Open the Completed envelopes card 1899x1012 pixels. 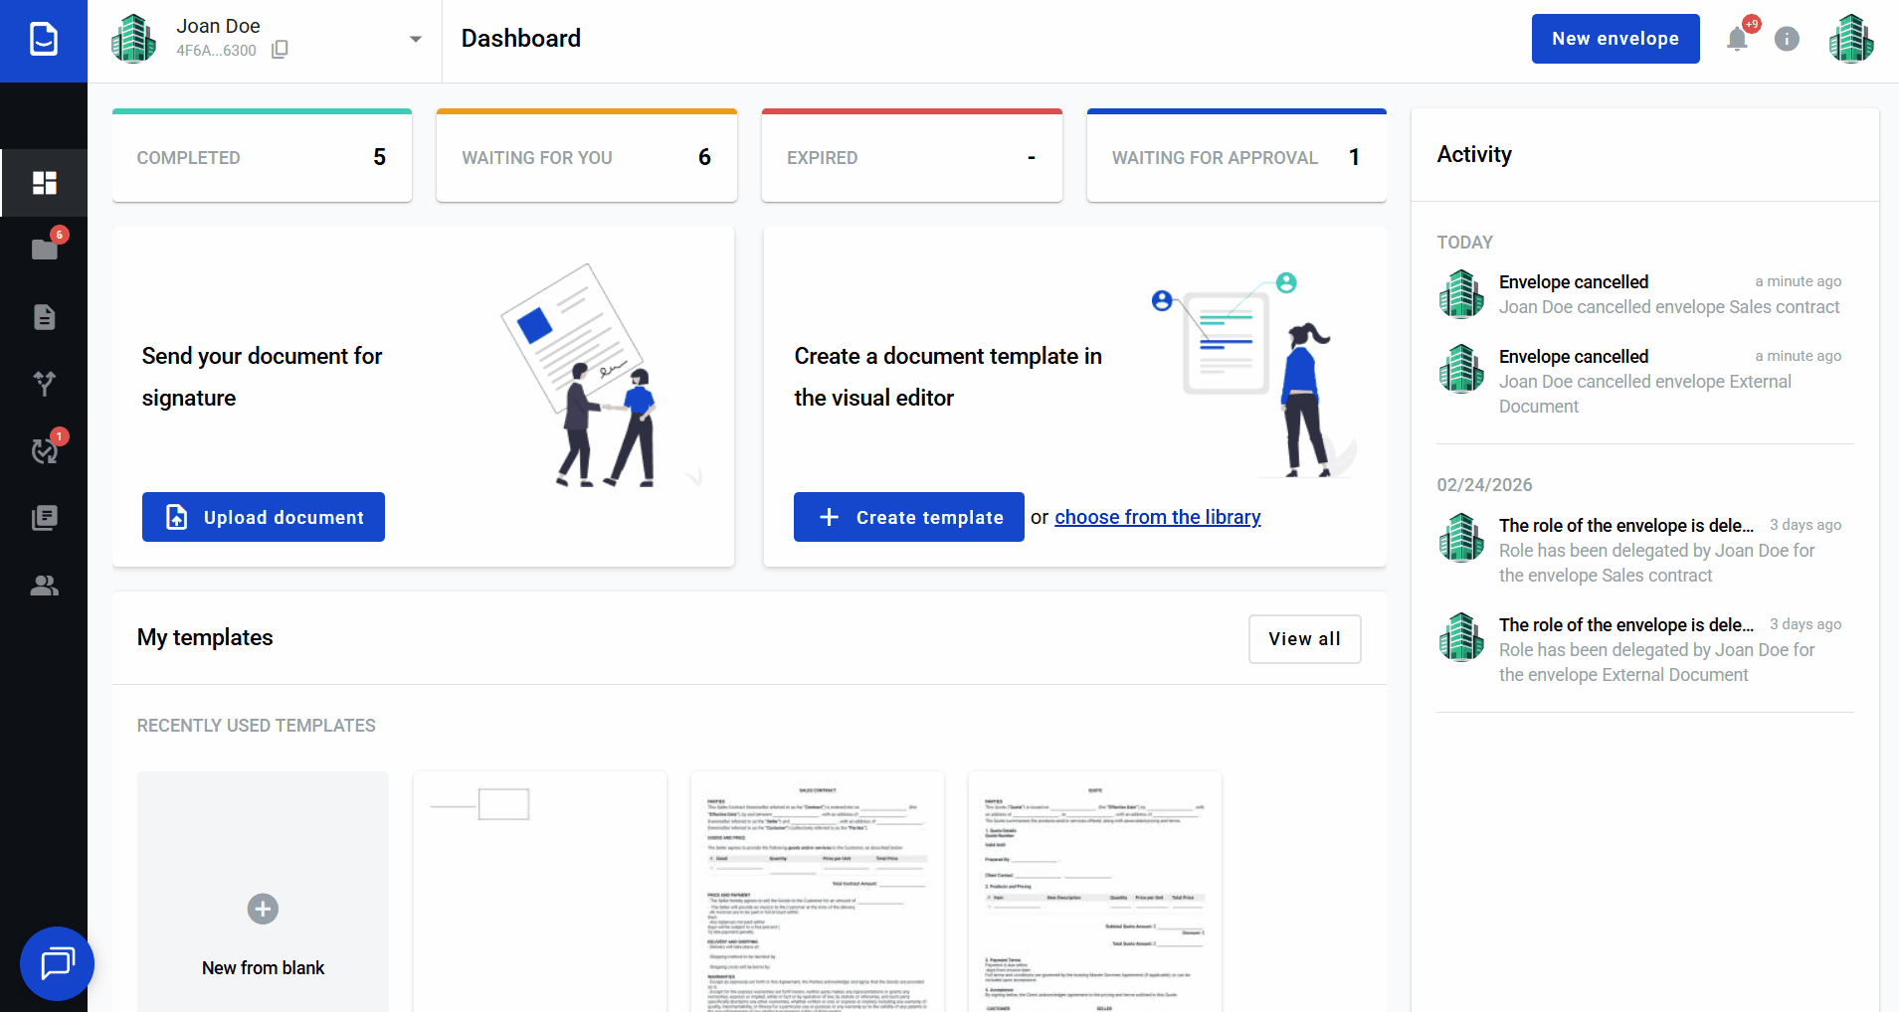tap(262, 157)
